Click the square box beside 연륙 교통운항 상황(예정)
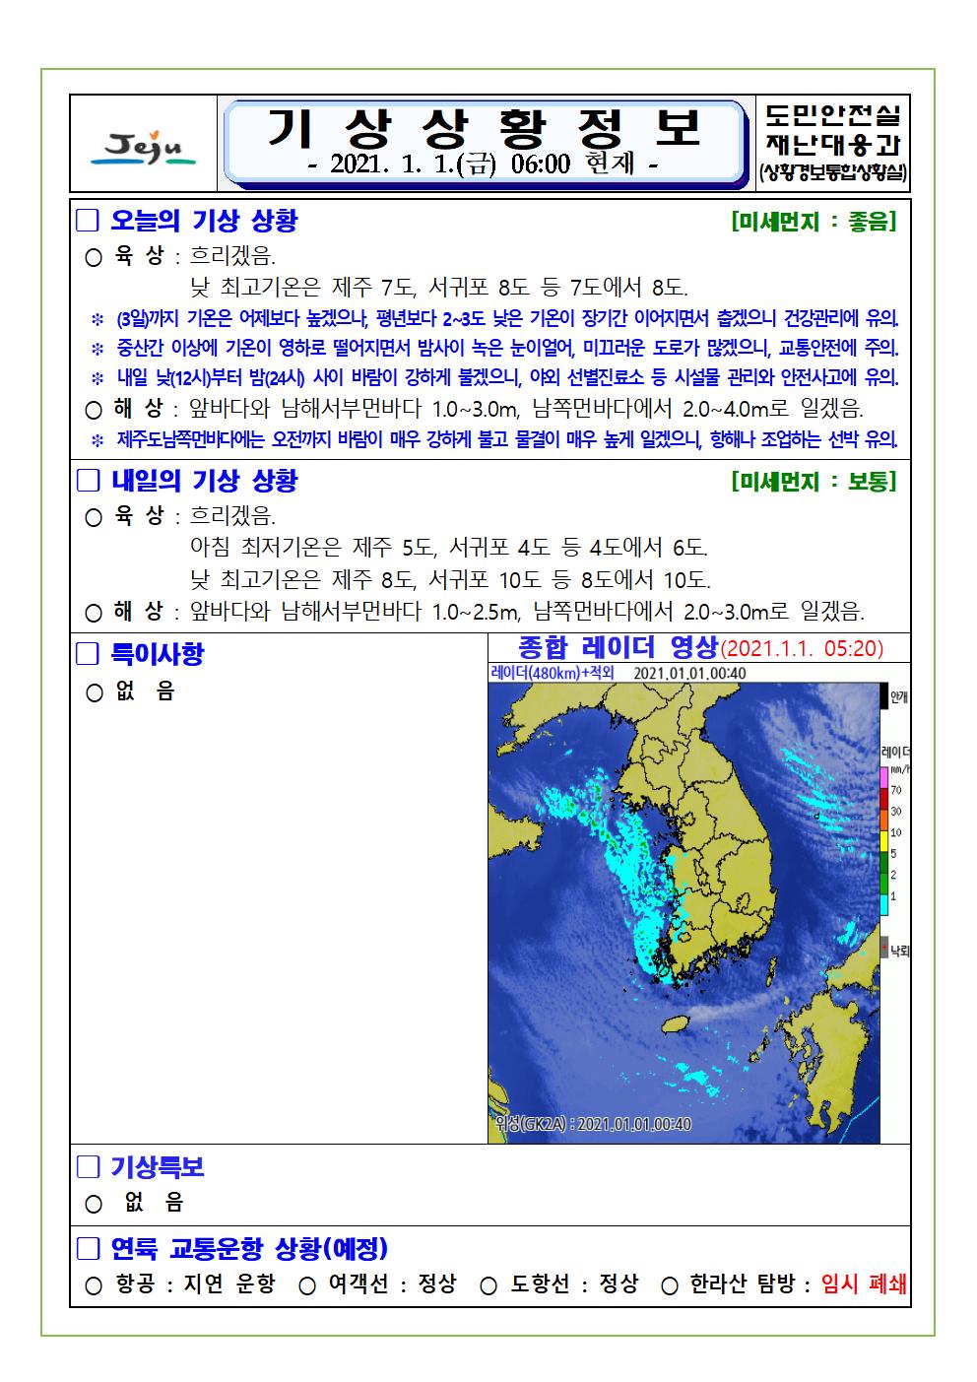 pos(89,1249)
